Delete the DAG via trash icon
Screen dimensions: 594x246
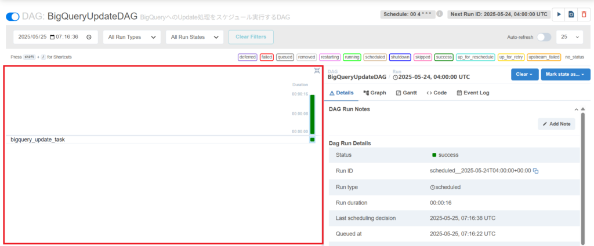584,14
